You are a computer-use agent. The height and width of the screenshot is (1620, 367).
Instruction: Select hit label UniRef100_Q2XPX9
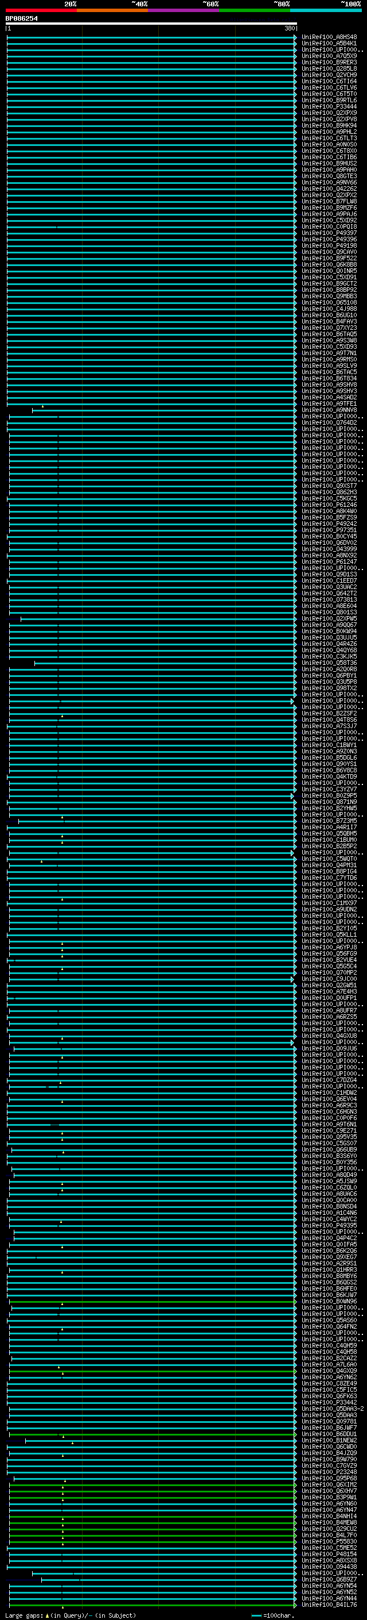pos(329,113)
